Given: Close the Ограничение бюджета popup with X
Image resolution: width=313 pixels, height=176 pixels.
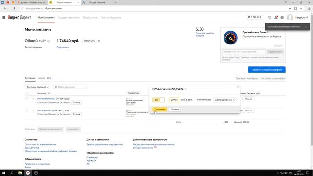Looking at the screenshot, I should point(238,87).
